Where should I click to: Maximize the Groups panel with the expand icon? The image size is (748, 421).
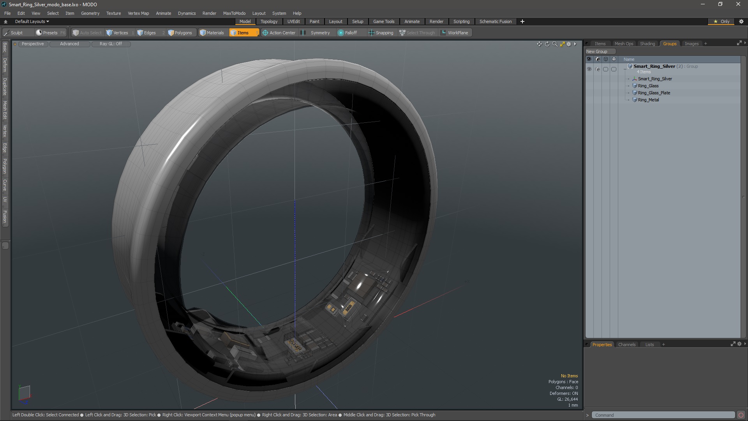coord(739,43)
